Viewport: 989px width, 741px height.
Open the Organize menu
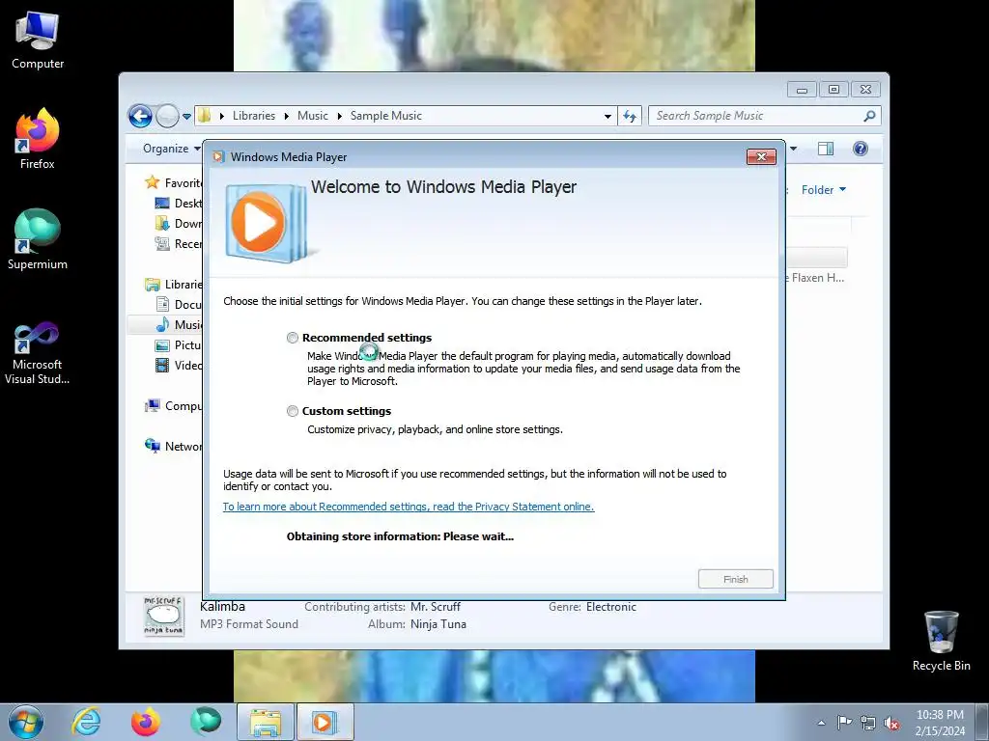coord(171,149)
